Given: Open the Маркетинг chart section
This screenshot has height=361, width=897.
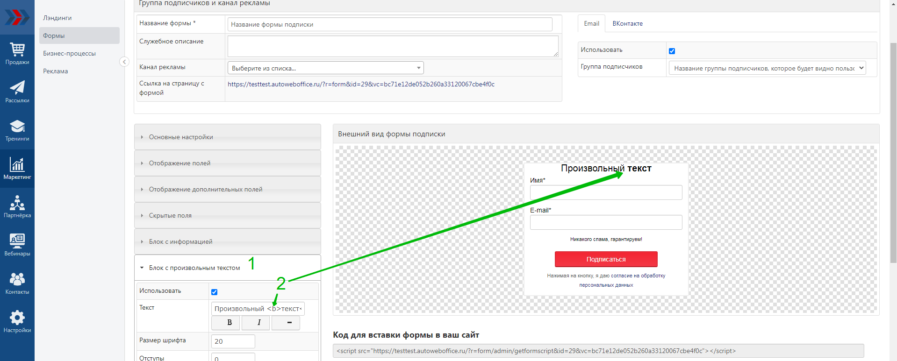Looking at the screenshot, I should 17,169.
